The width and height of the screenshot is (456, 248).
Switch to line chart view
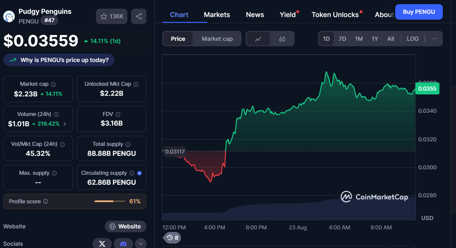(258, 39)
